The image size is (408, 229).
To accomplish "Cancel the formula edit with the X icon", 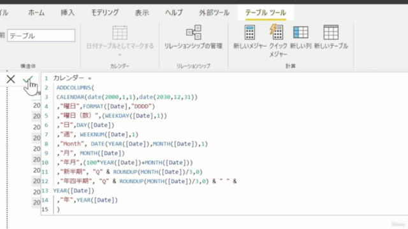I will 11,79.
